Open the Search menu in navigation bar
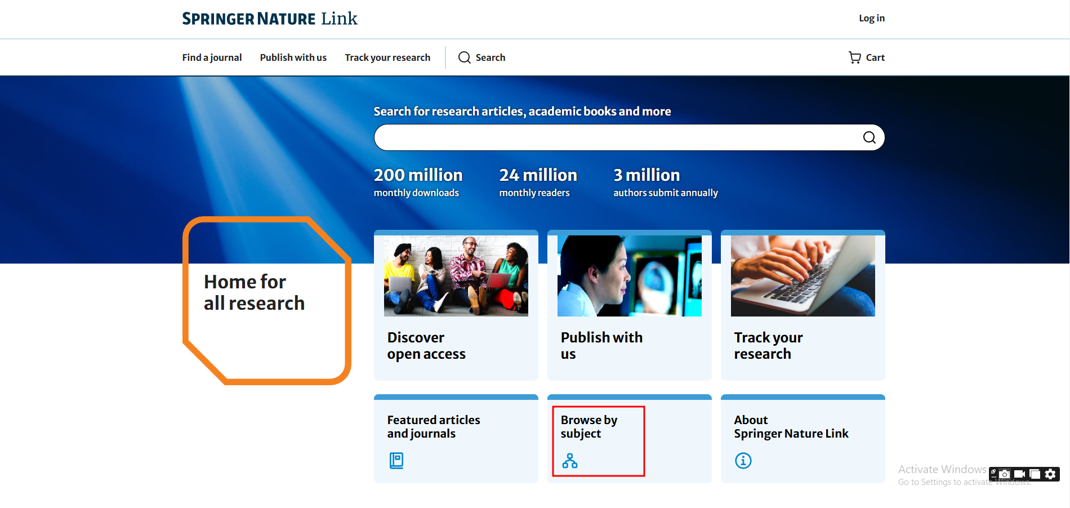This screenshot has height=508, width=1070. pos(482,57)
